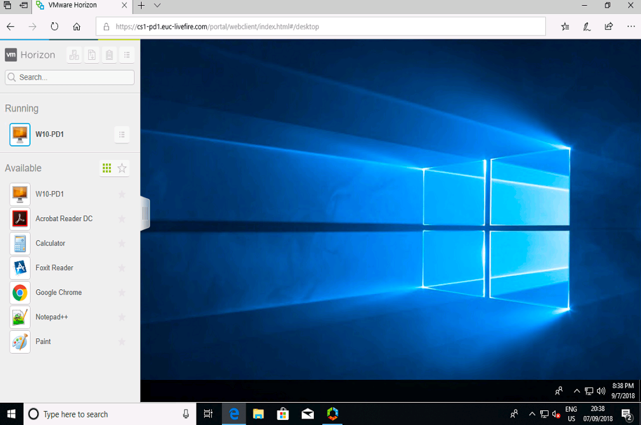The width and height of the screenshot is (641, 425).
Task: Mark Calculator as favorite
Action: point(122,243)
